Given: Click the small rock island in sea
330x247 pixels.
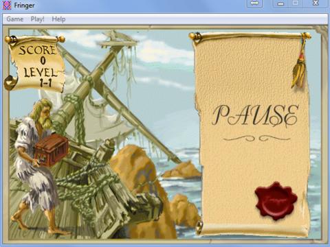Looking at the screenshot, I should (181, 169).
